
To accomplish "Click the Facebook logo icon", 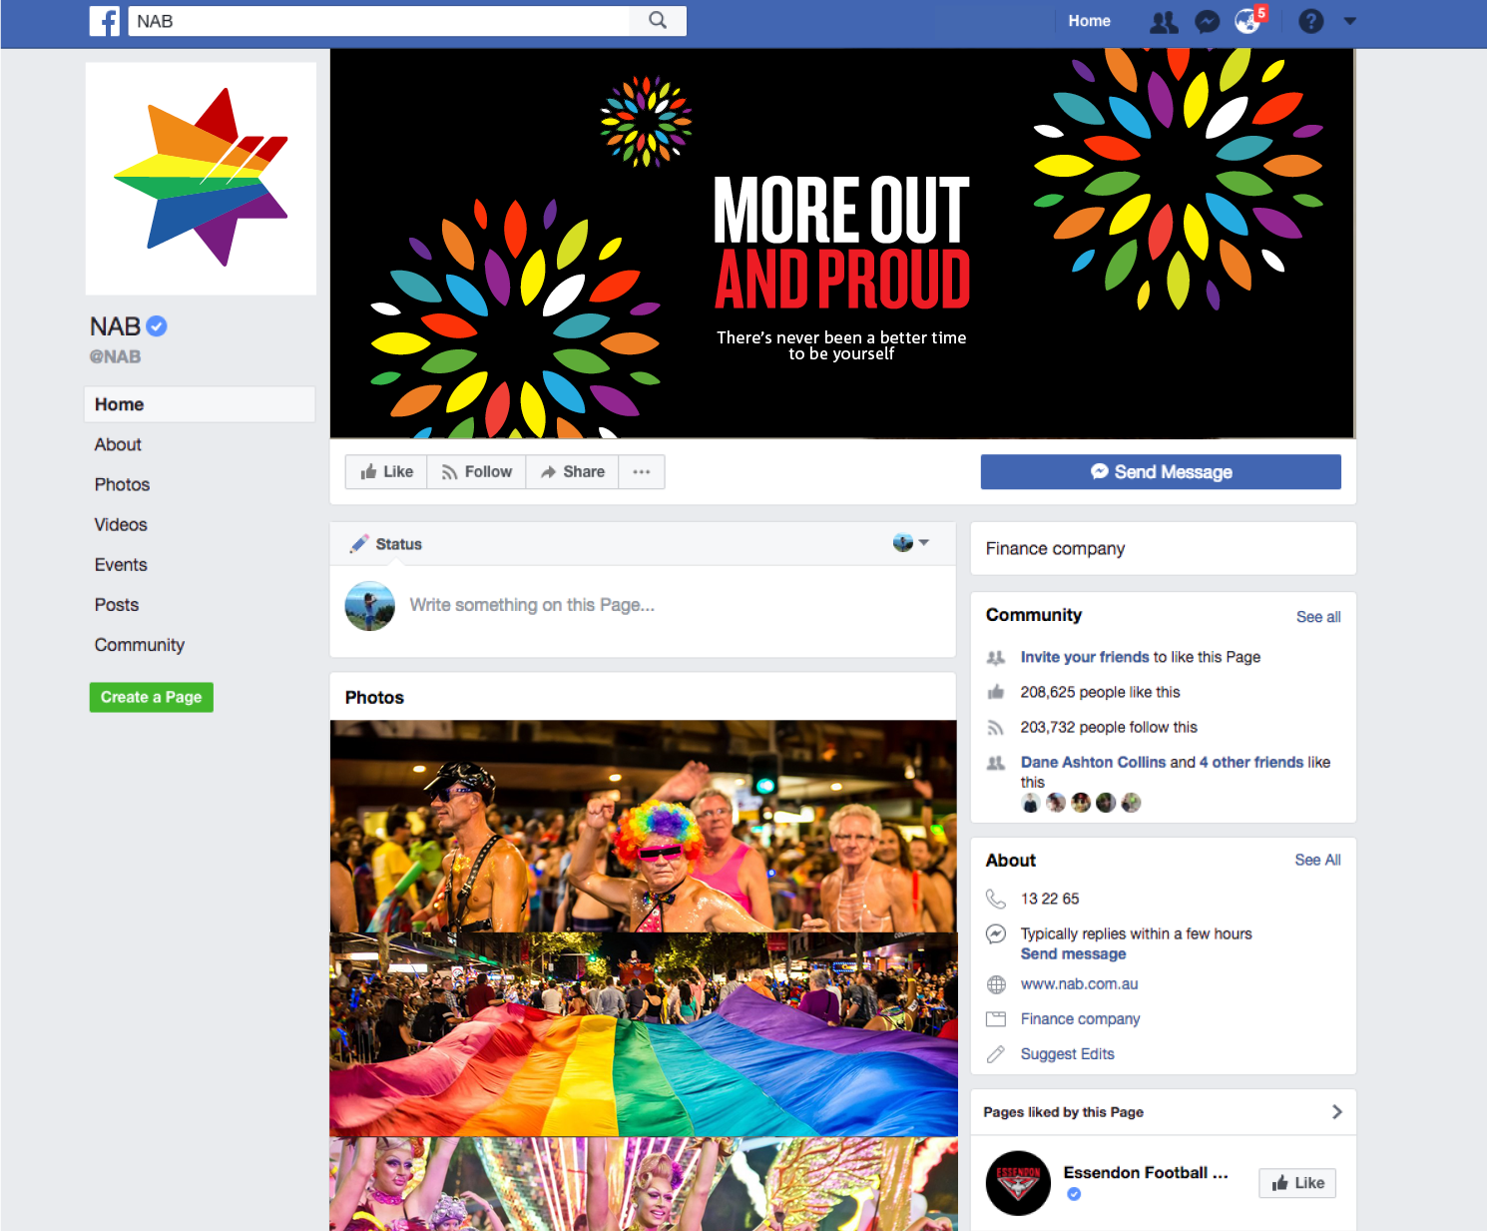I will 105,21.
